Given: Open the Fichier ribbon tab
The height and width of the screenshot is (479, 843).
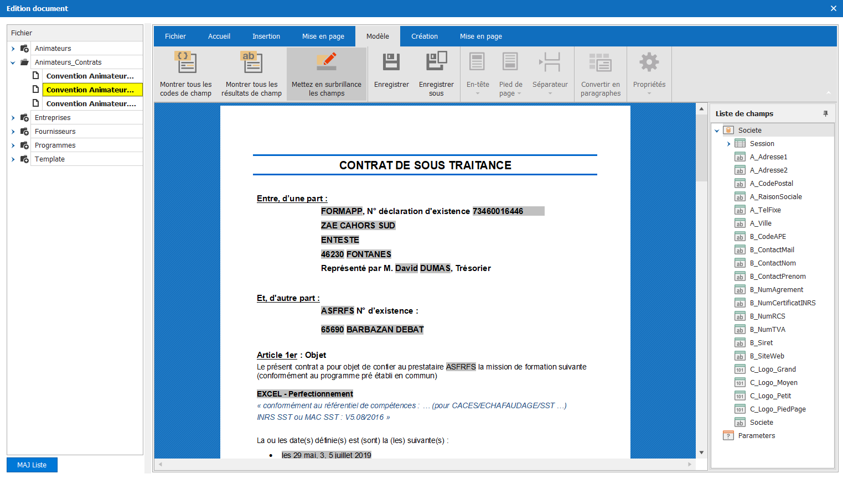Looking at the screenshot, I should [x=175, y=37].
